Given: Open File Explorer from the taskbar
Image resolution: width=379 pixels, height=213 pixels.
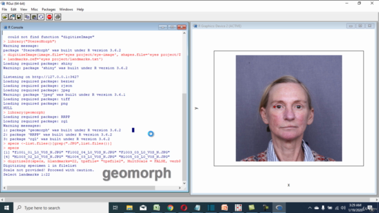Looking at the screenshot, I should click(x=129, y=208).
